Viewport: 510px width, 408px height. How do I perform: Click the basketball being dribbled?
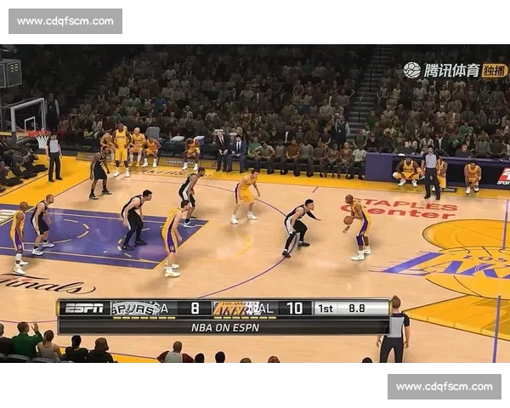pyautogui.click(x=348, y=220)
